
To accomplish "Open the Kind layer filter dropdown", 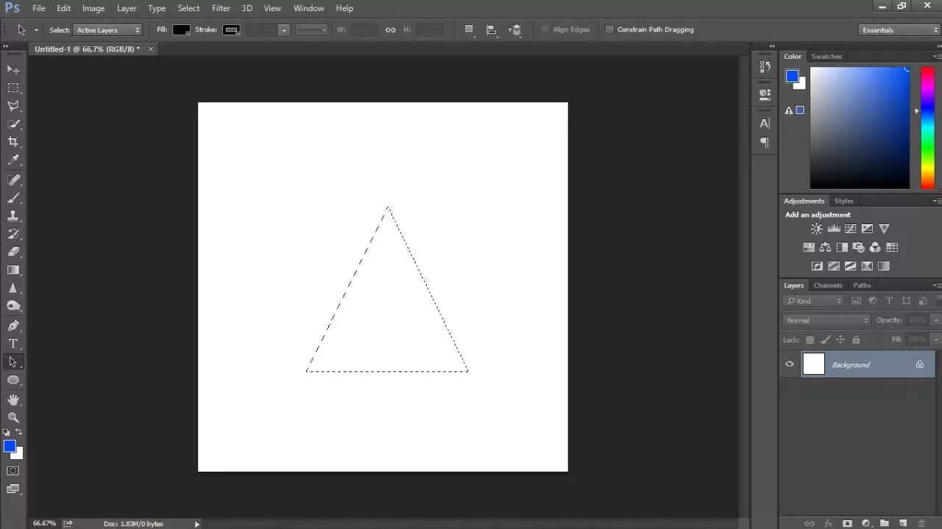I will tap(814, 301).
